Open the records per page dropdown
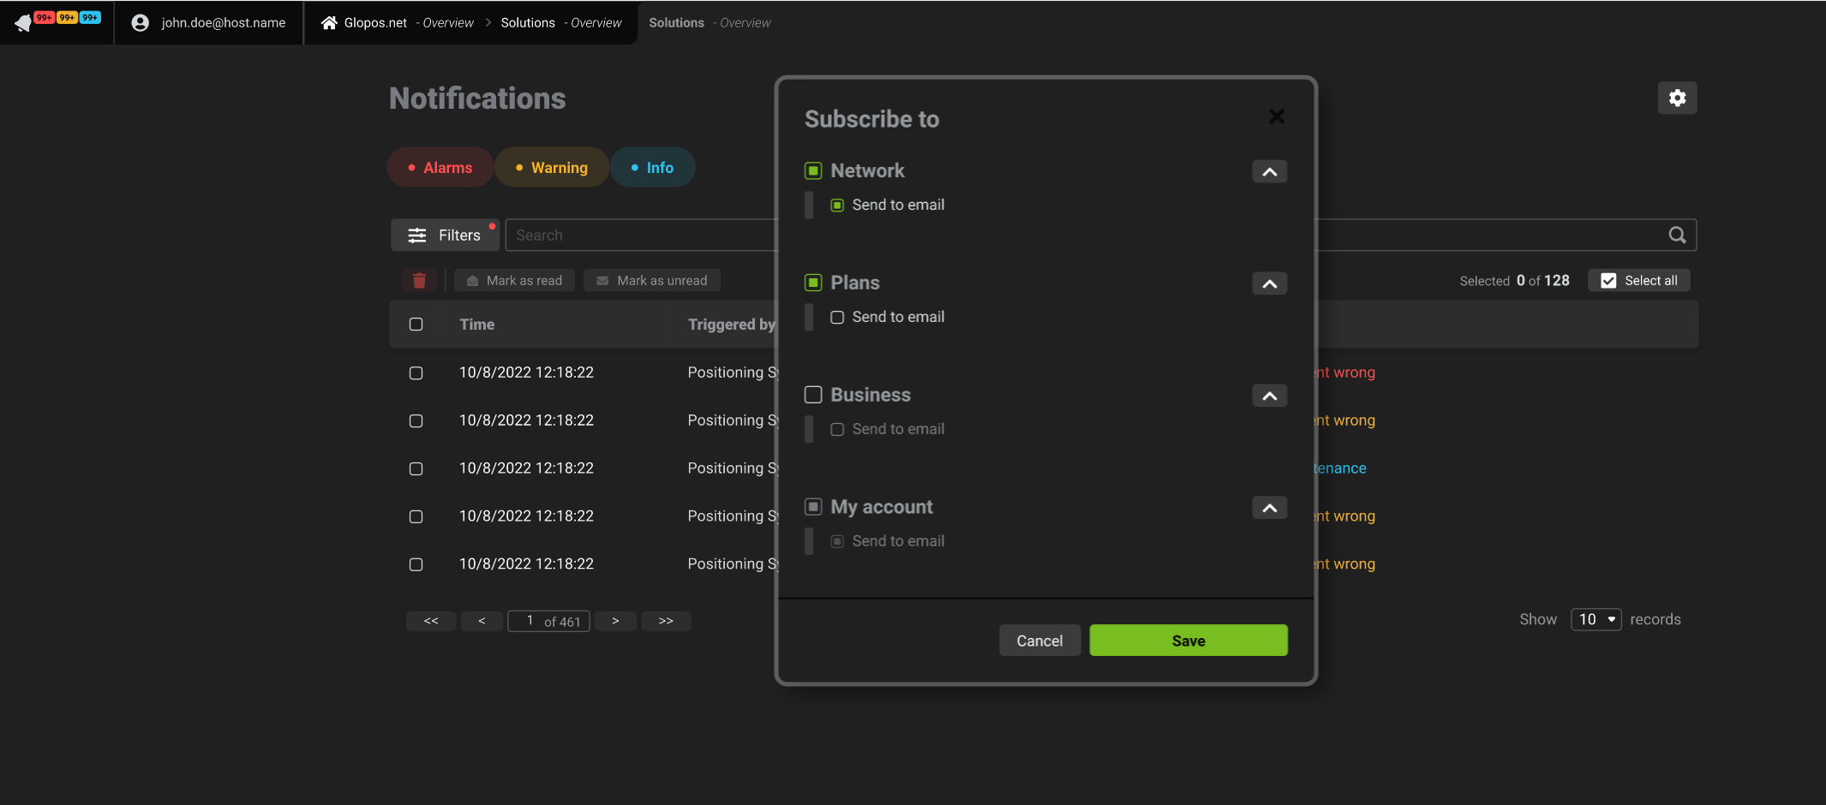1826x805 pixels. 1596,619
